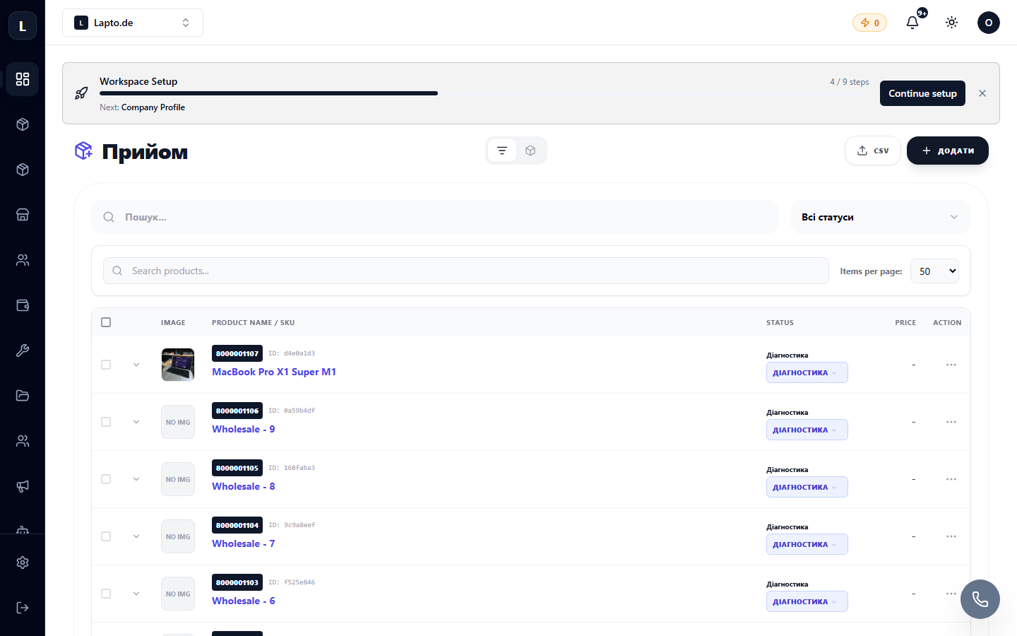Viewport: 1017px width, 636px height.
Task: Open actions menu for Wholesale - 7
Action: pyautogui.click(x=951, y=536)
